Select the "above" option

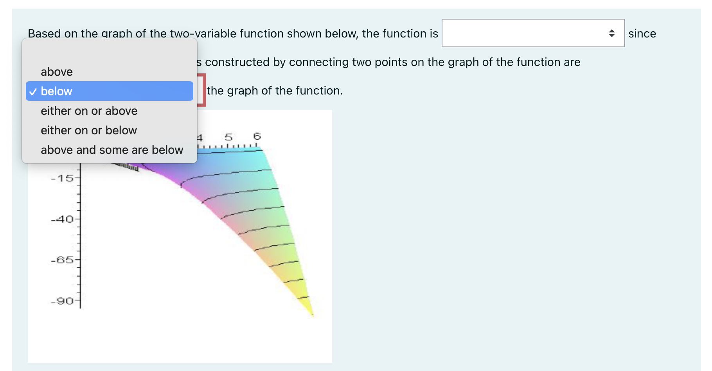click(x=57, y=71)
